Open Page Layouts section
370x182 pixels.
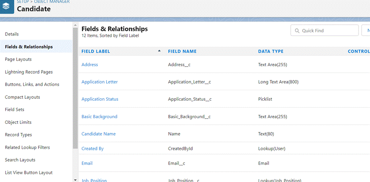click(x=18, y=59)
